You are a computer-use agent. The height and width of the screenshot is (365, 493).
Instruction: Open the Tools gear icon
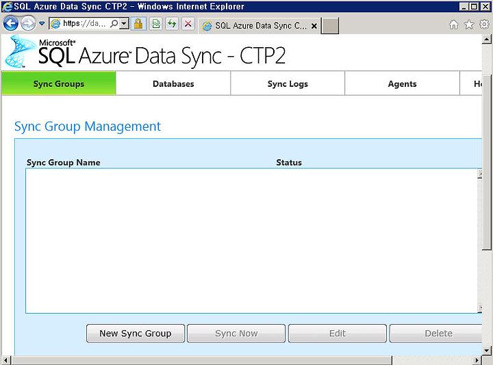pos(484,24)
